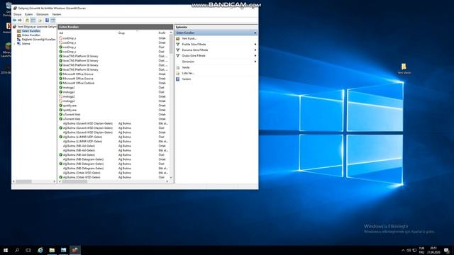
Task: Open the taskbar clock and date
Action: coord(433,250)
